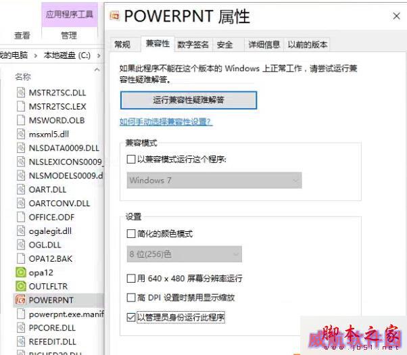Switch to the 兼容性 tab
The image size is (407, 355).
(x=158, y=43)
